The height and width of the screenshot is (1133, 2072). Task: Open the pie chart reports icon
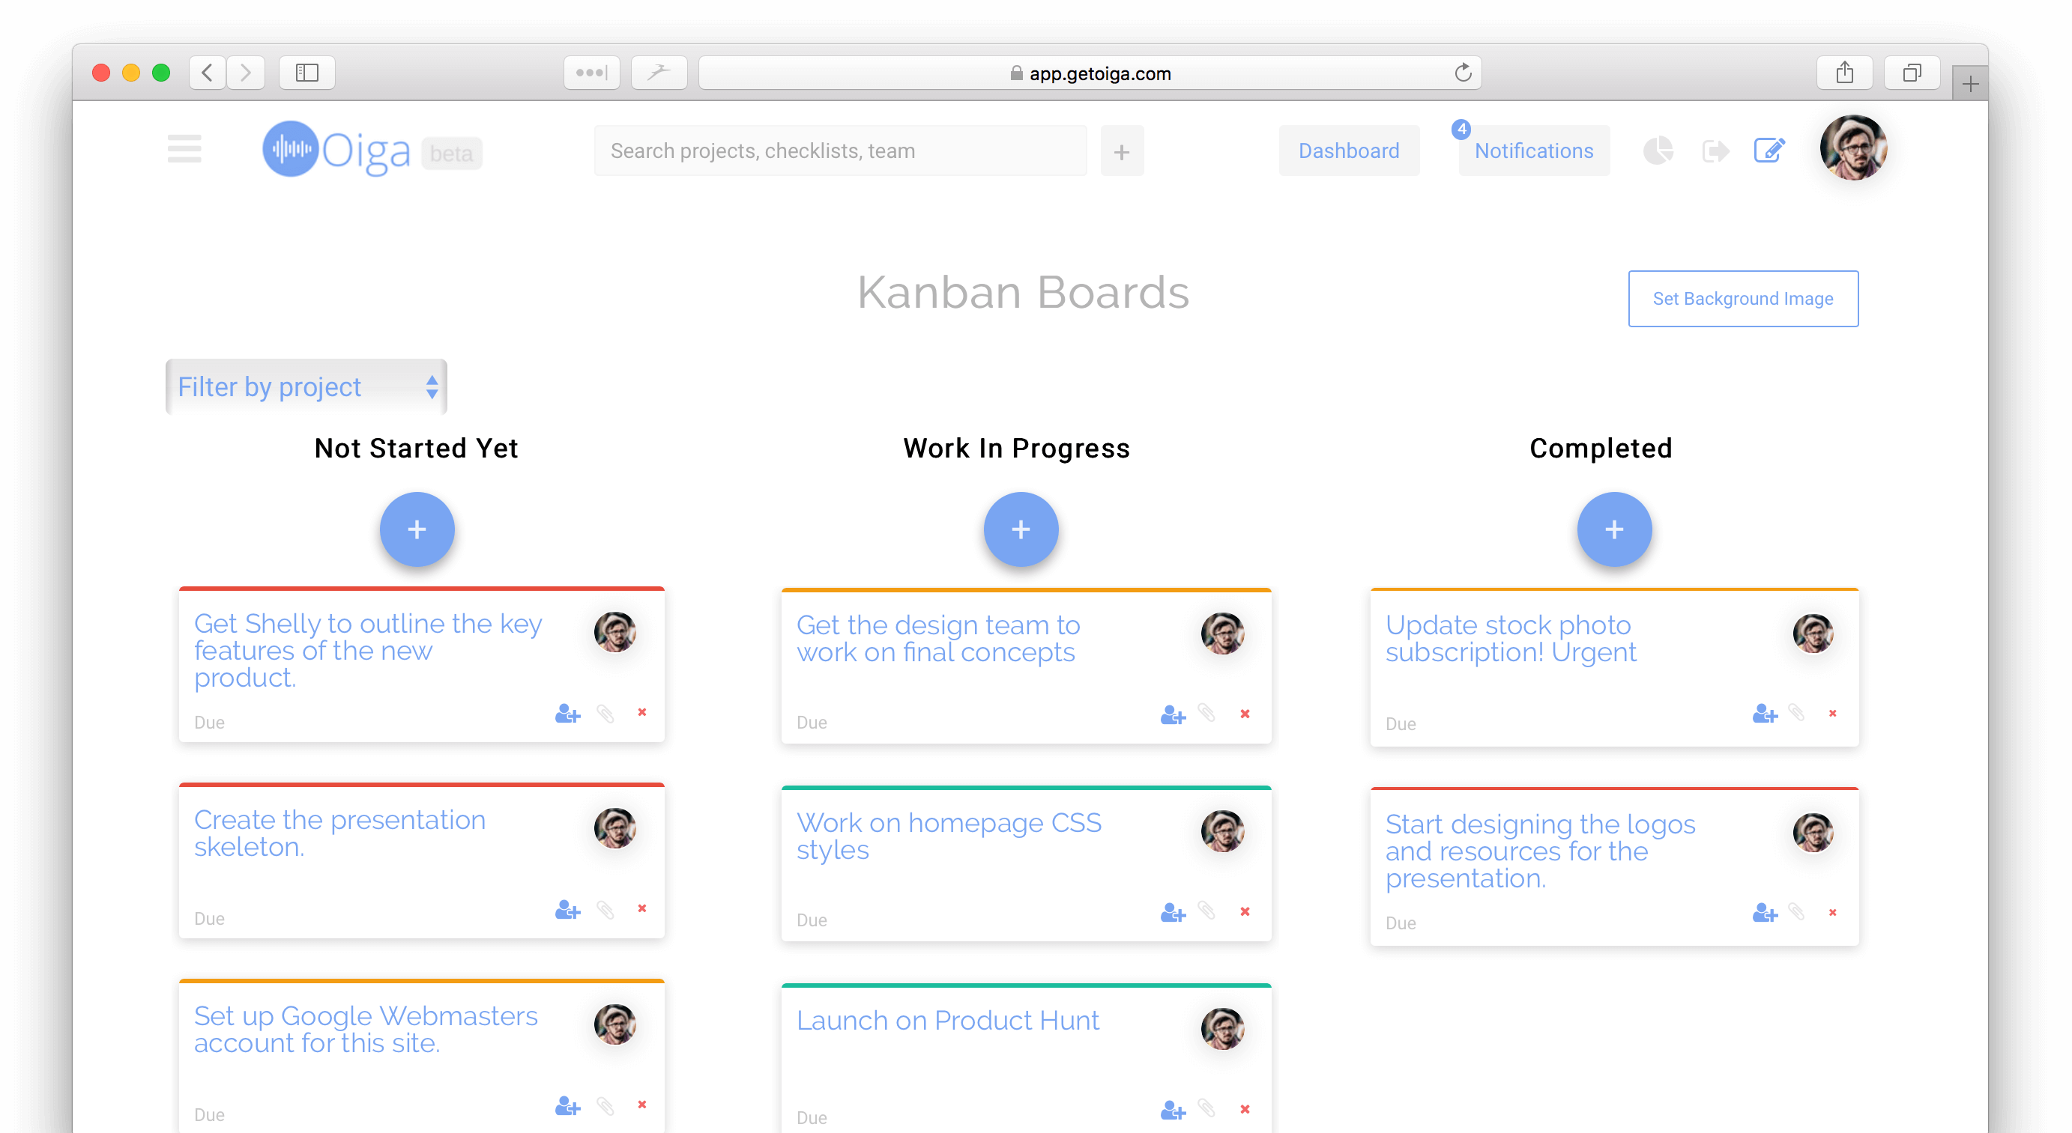coord(1657,151)
